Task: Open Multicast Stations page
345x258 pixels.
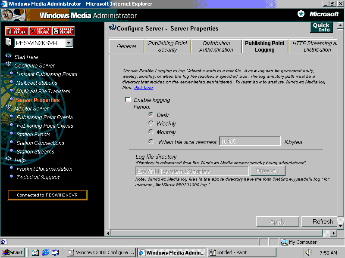Action: 37,83
